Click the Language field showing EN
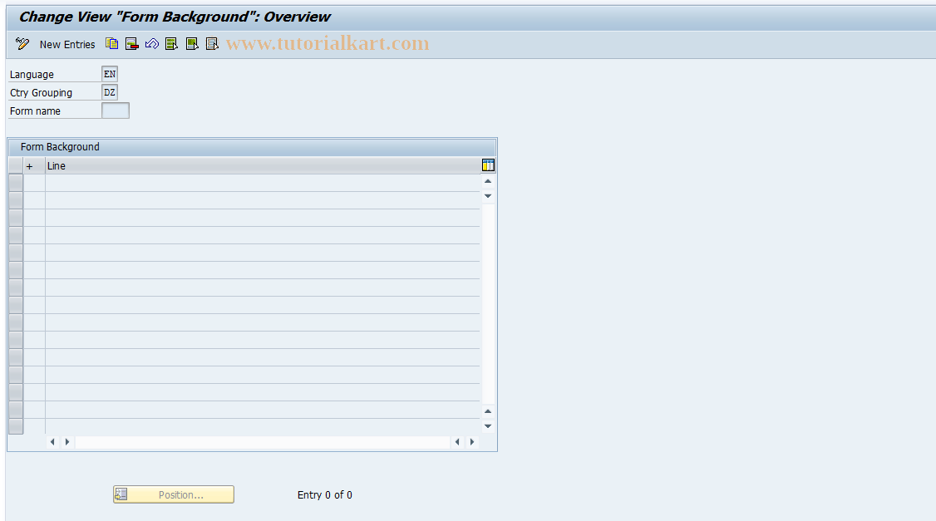Viewport: 936px width, 521px height. (110, 74)
